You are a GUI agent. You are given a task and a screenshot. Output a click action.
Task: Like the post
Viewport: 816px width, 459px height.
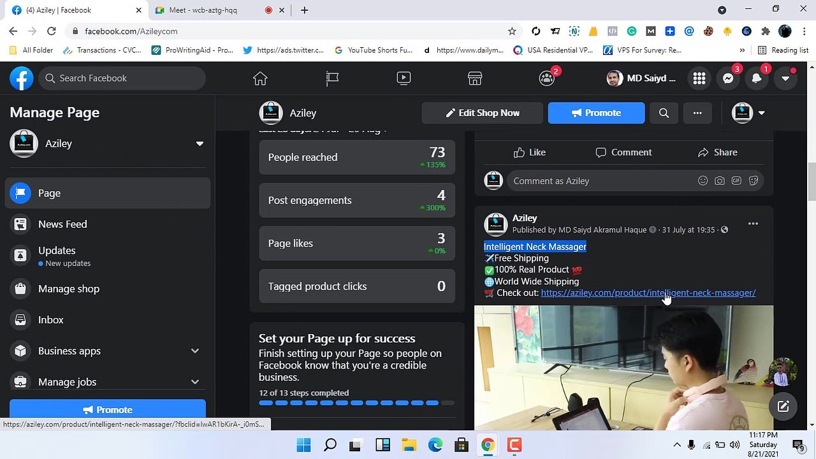point(530,152)
